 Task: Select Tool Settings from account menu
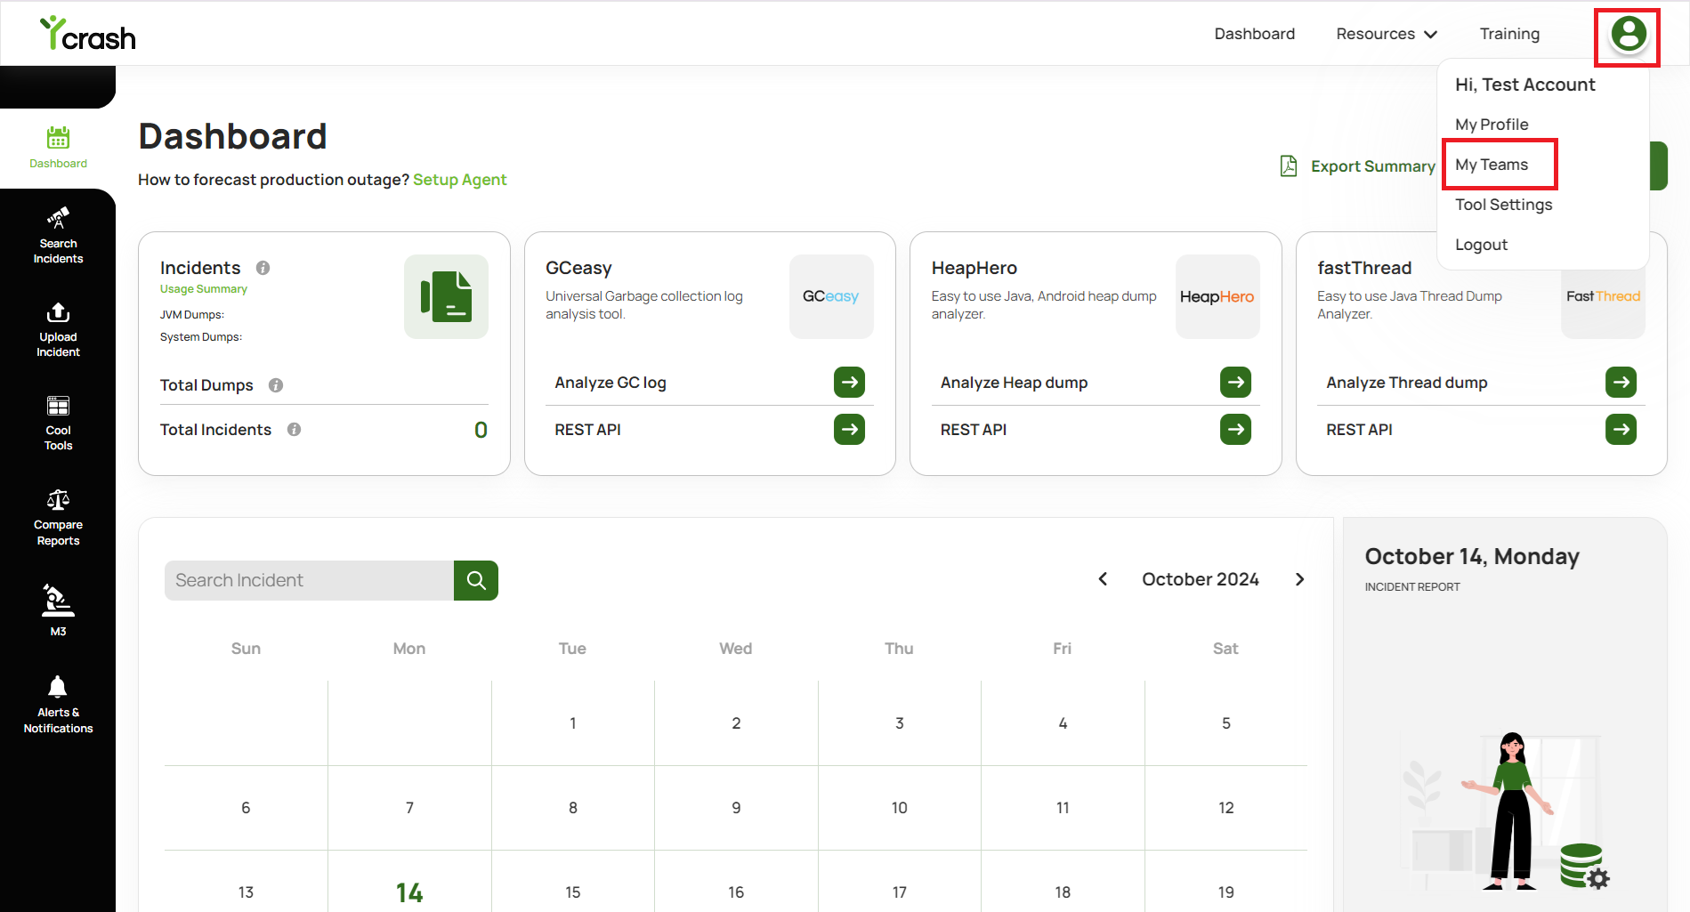tap(1503, 205)
